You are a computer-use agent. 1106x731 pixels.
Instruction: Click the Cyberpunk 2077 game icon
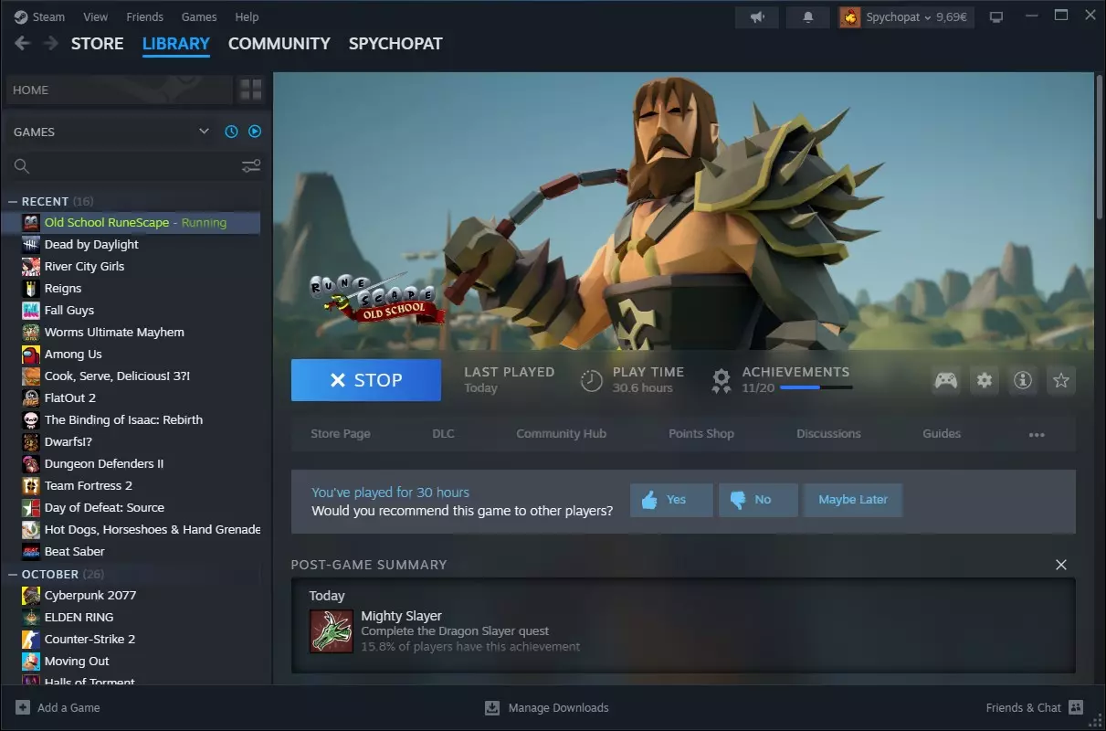31,596
